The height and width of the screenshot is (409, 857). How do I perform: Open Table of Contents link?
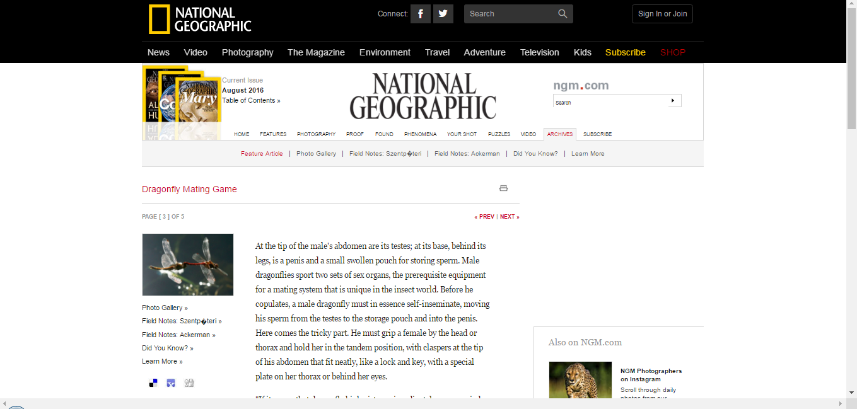[x=251, y=100]
